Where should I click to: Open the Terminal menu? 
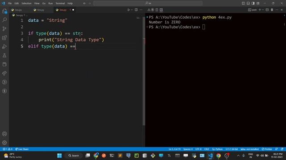(60, 3)
